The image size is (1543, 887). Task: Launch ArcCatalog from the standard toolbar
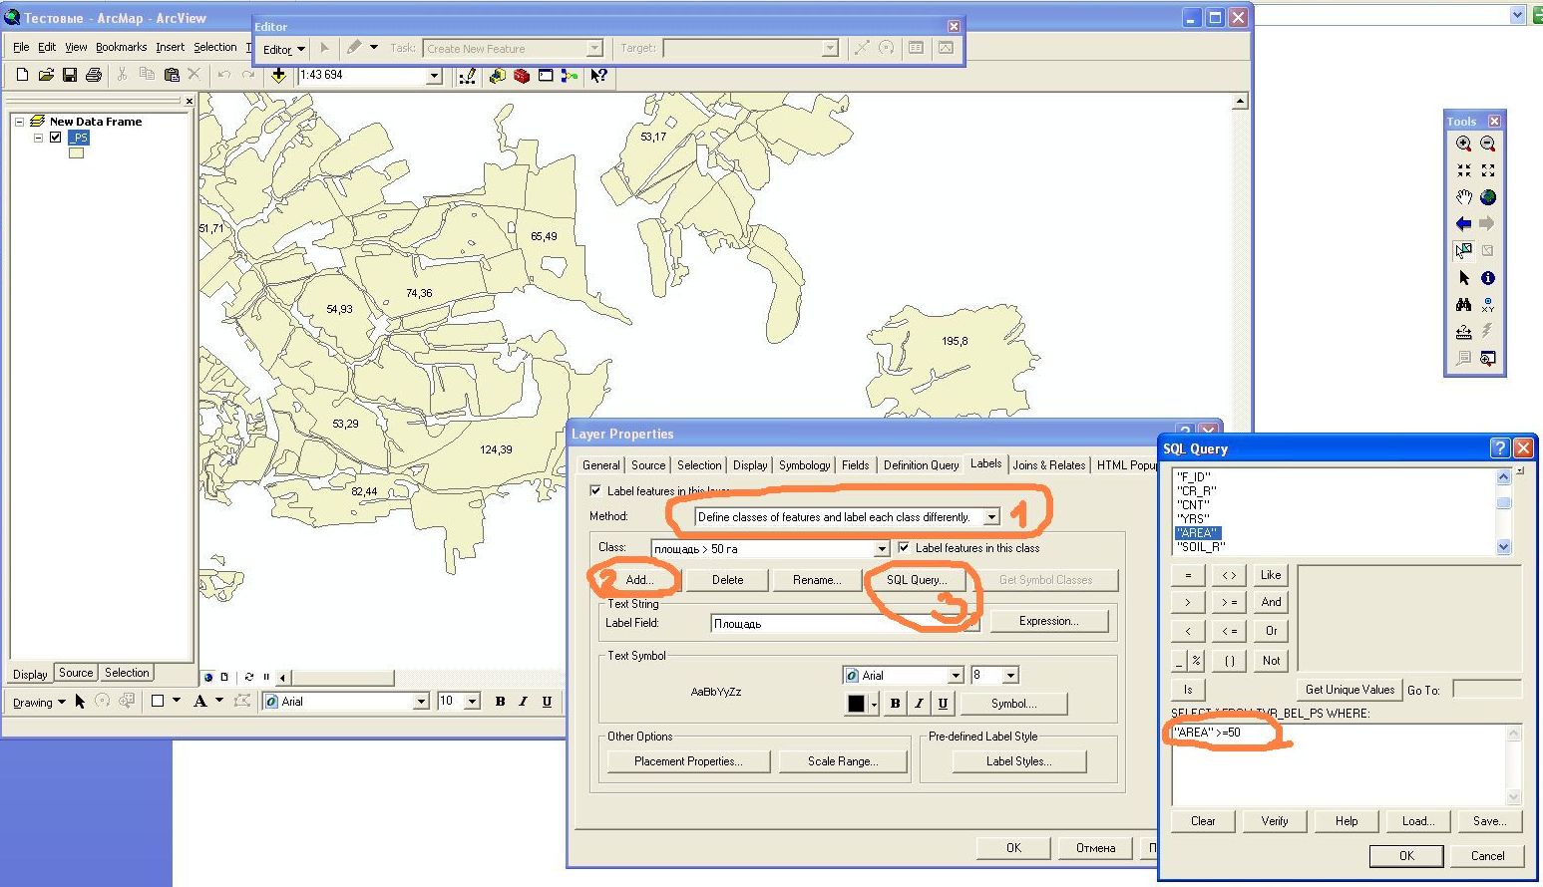497,75
